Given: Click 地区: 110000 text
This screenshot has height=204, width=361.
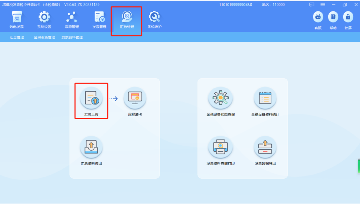Looking at the screenshot, I should point(273,5).
